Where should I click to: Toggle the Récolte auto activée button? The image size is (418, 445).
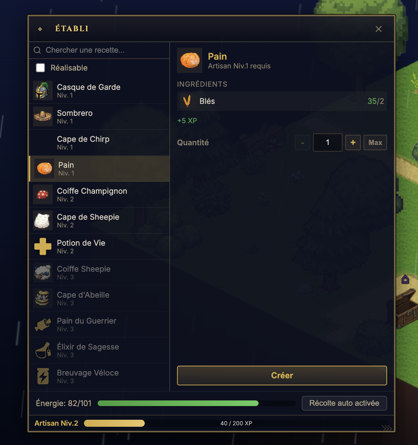(x=344, y=403)
